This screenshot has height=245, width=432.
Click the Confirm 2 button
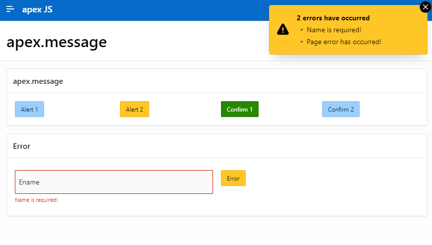click(341, 109)
